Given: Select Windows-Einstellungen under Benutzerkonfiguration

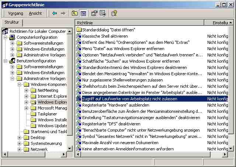Looking at the screenshot, I should 44,73.
